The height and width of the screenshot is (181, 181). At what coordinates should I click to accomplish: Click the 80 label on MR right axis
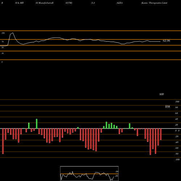click(x=177, y=108)
